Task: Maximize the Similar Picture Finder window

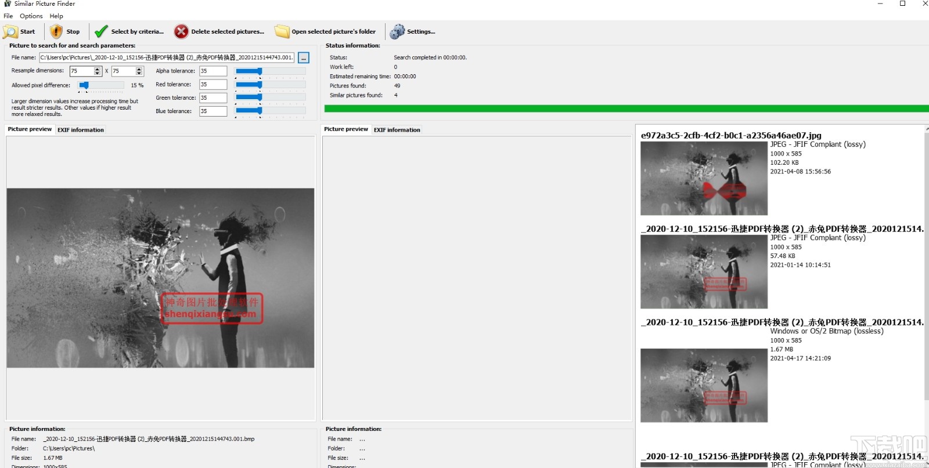Action: [x=902, y=3]
